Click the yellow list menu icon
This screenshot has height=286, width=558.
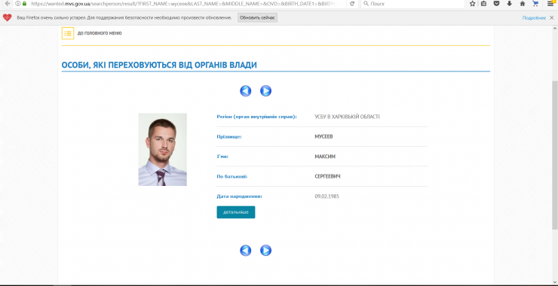tap(68, 33)
